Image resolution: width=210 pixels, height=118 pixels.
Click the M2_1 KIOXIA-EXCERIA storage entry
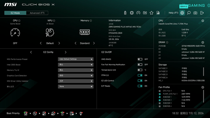(x=181, y=81)
